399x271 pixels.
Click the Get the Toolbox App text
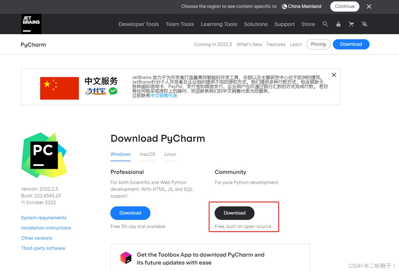coord(200,259)
